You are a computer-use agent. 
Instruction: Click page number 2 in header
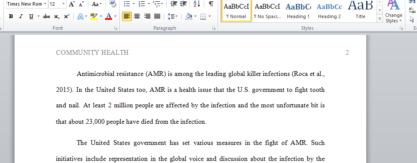(x=347, y=53)
